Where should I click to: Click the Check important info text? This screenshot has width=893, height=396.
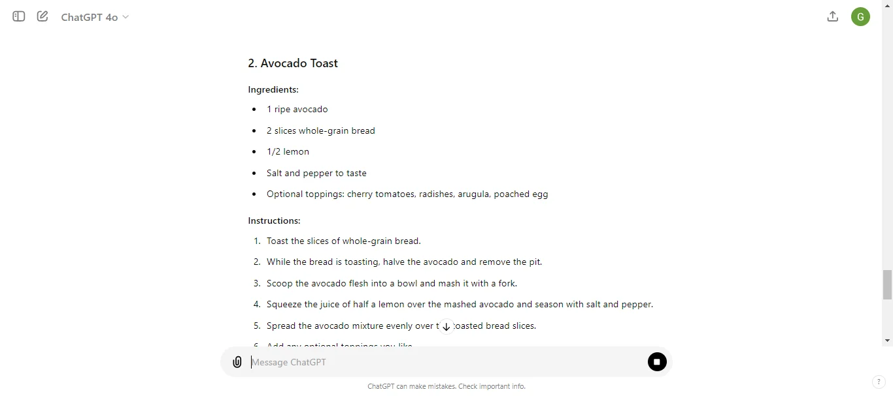coord(492,386)
